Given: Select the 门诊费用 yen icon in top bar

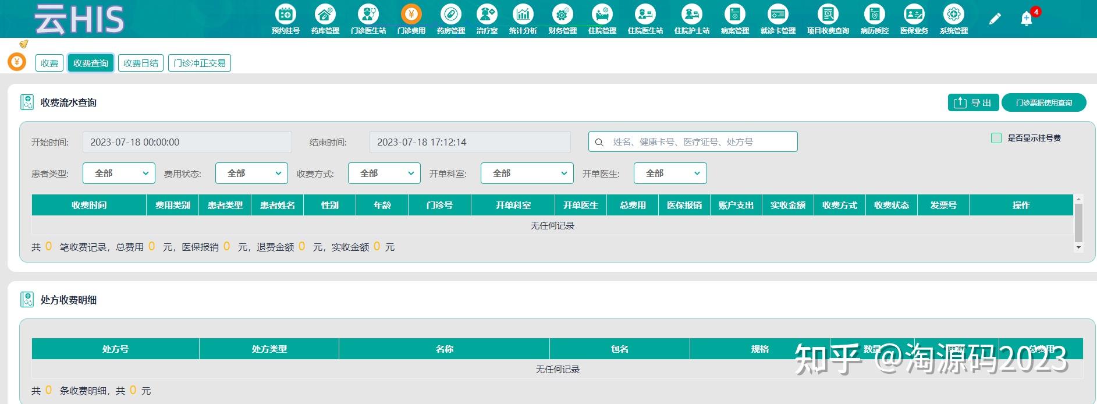Looking at the screenshot, I should (411, 14).
